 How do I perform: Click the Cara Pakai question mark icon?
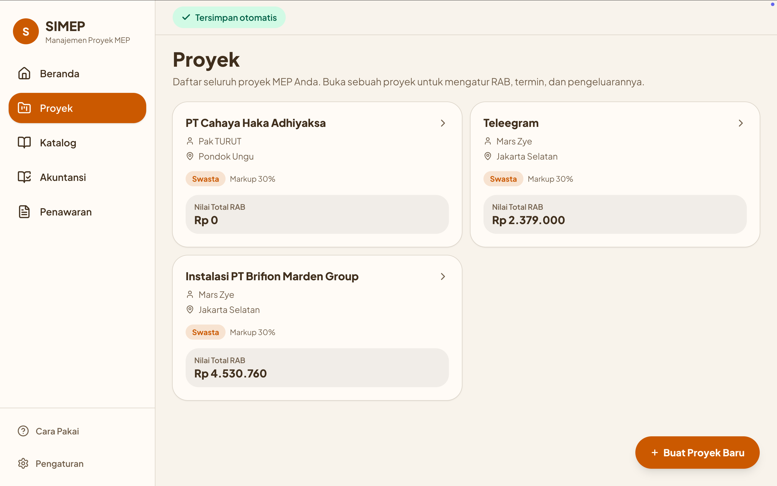point(23,431)
